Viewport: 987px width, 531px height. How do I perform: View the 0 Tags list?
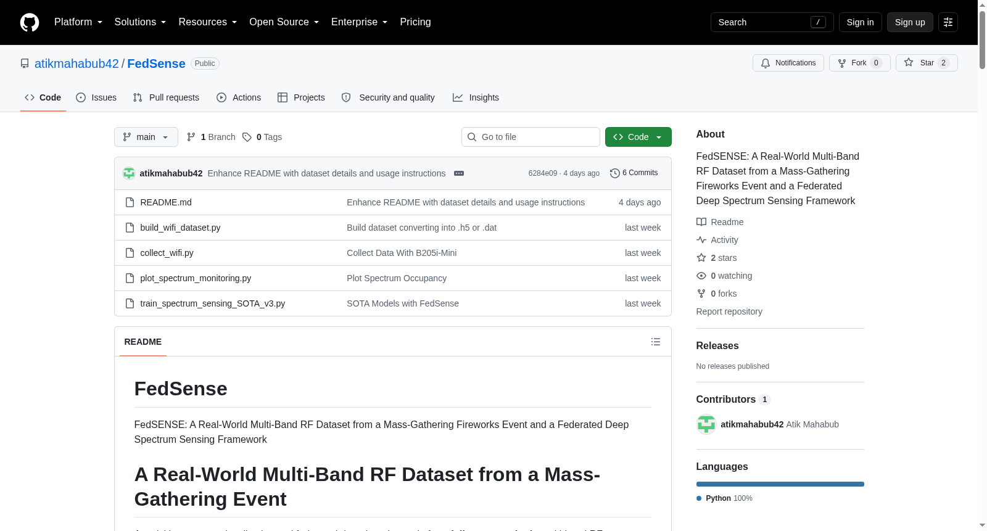(x=262, y=137)
